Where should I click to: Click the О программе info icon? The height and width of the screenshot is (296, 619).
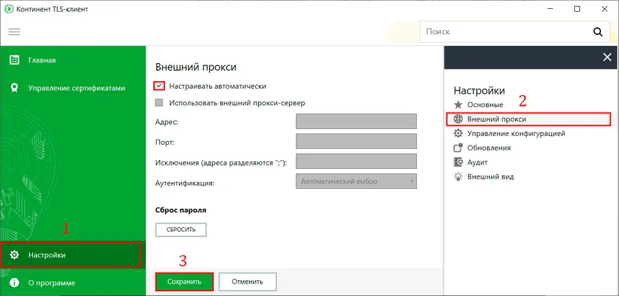(14, 282)
